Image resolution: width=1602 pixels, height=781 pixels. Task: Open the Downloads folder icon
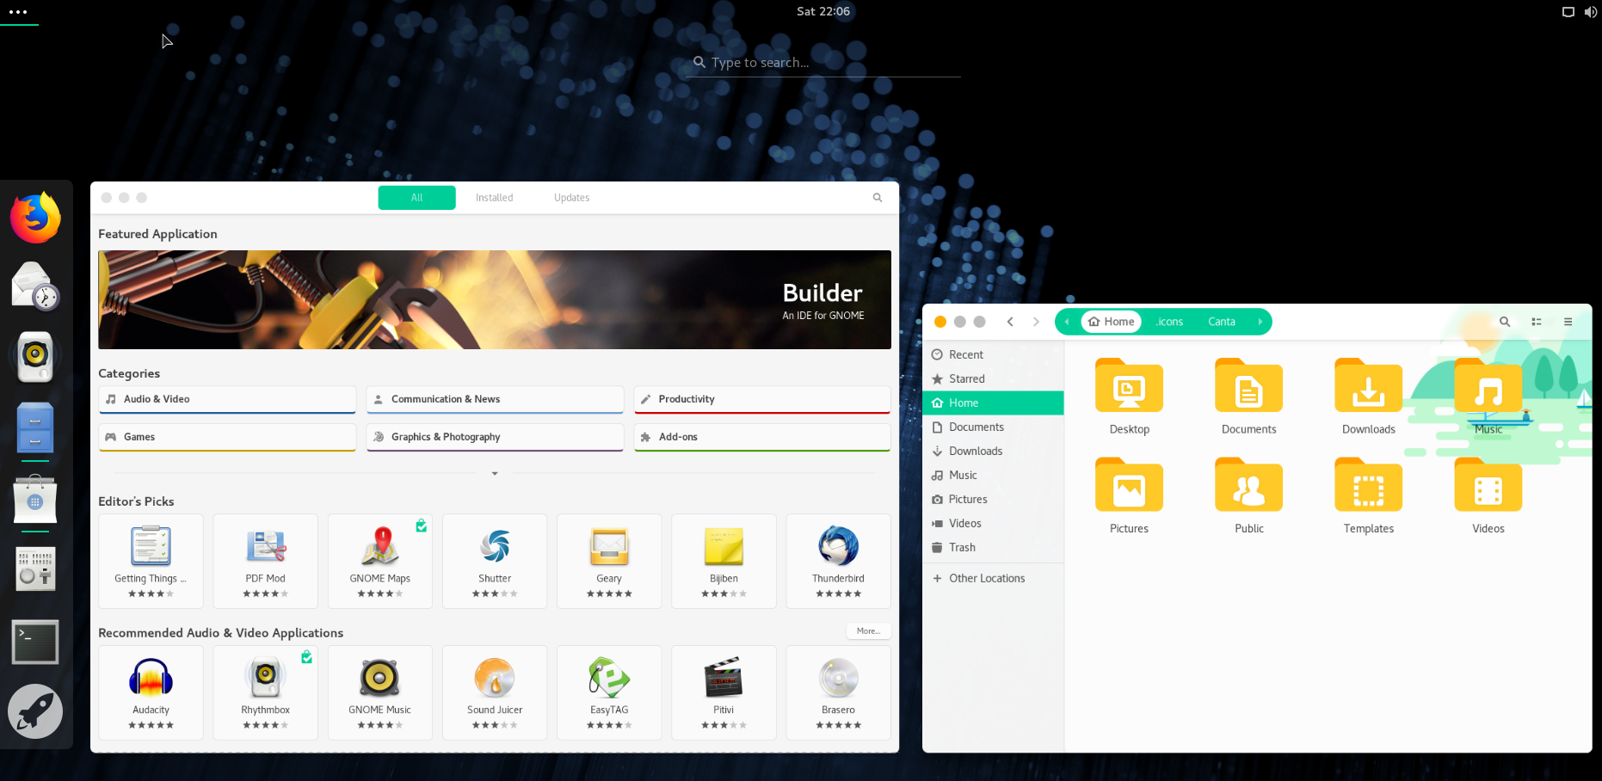tap(1368, 397)
